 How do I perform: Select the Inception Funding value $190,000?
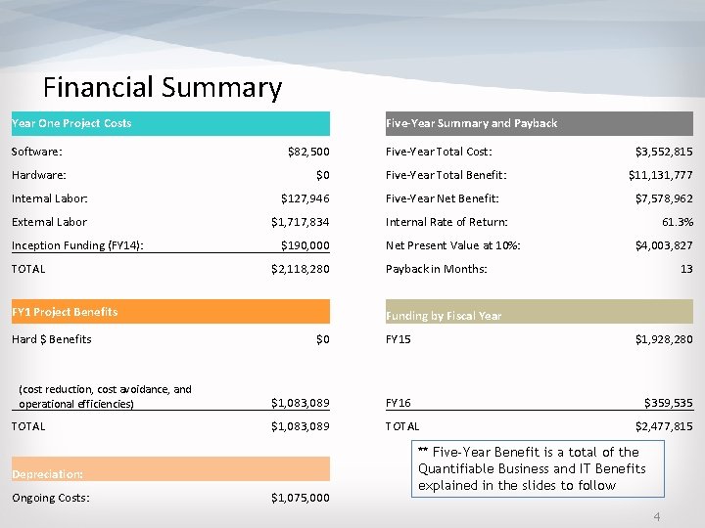[305, 245]
